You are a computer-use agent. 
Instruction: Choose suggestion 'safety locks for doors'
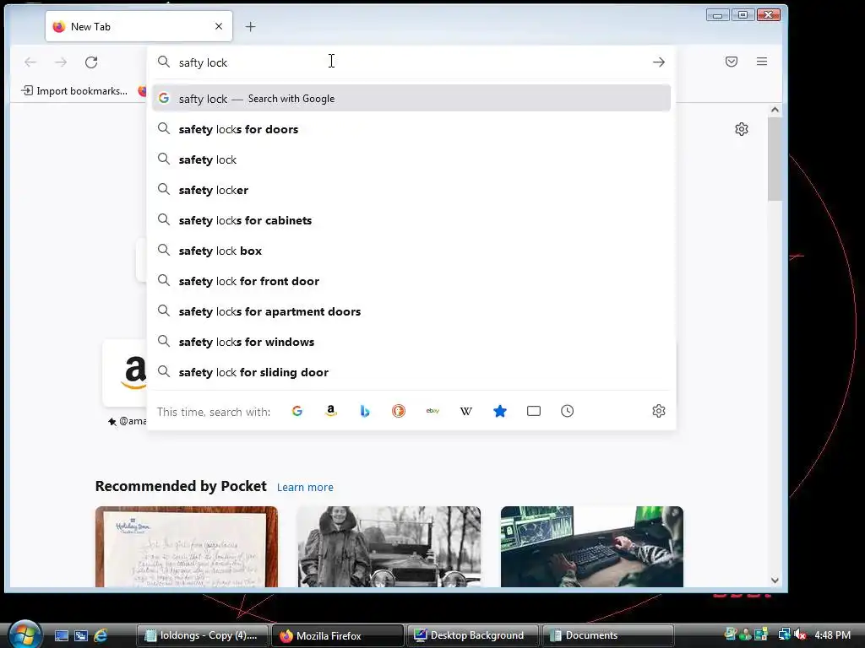[x=411, y=129]
